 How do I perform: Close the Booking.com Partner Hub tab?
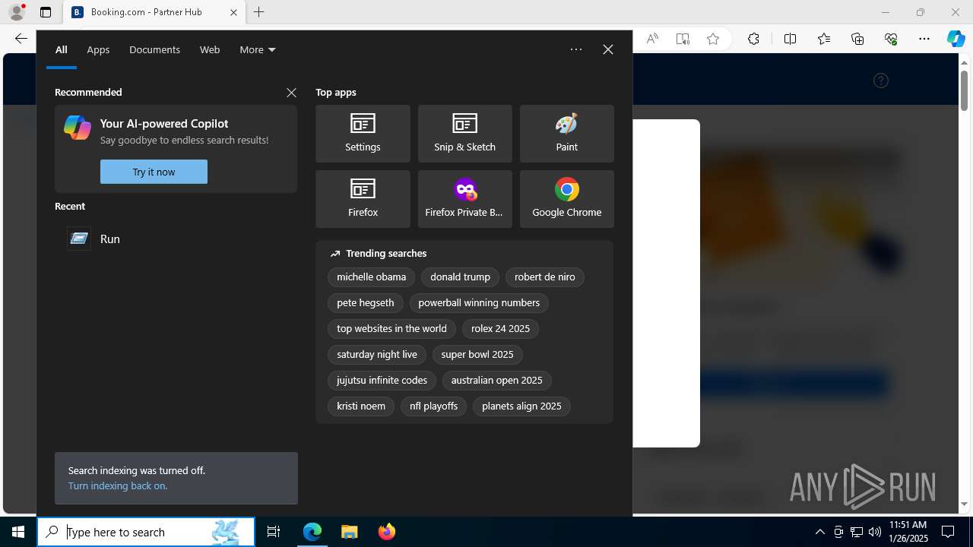(233, 12)
